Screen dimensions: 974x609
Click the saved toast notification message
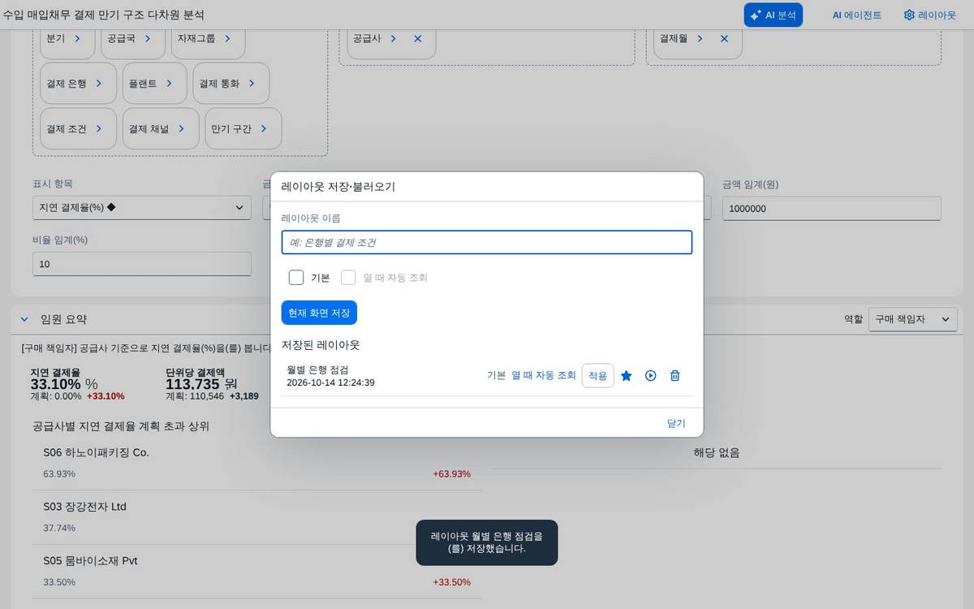(487, 542)
